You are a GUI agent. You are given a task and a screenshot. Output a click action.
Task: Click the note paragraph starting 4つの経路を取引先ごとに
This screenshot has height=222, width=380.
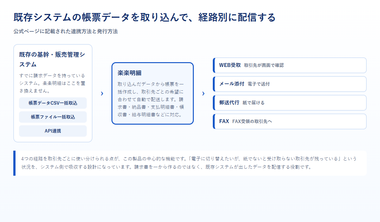pyautogui.click(x=189, y=163)
